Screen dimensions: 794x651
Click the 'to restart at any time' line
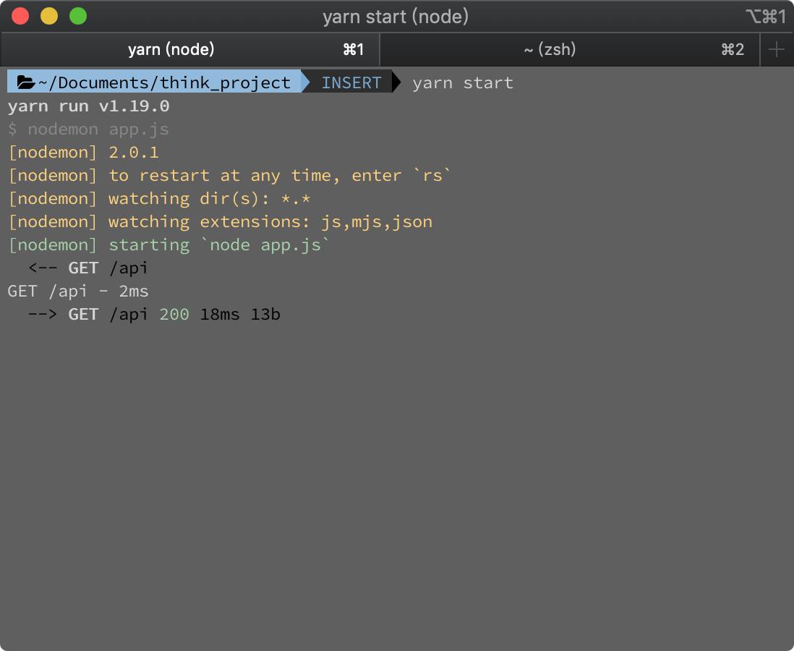pyautogui.click(x=229, y=175)
